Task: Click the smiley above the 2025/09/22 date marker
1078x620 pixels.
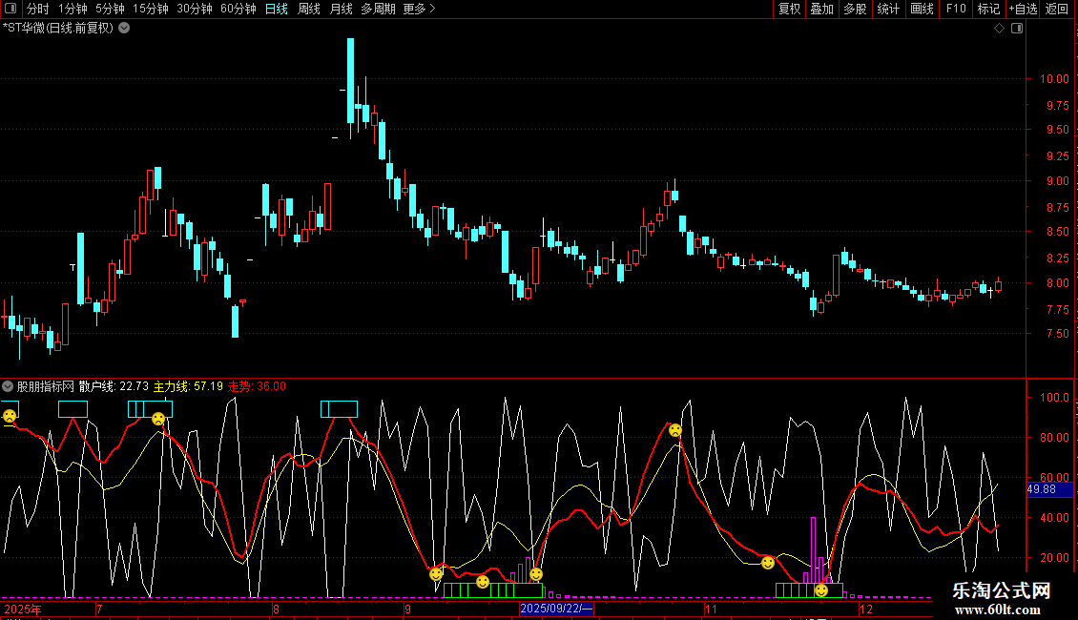Action: point(536,574)
